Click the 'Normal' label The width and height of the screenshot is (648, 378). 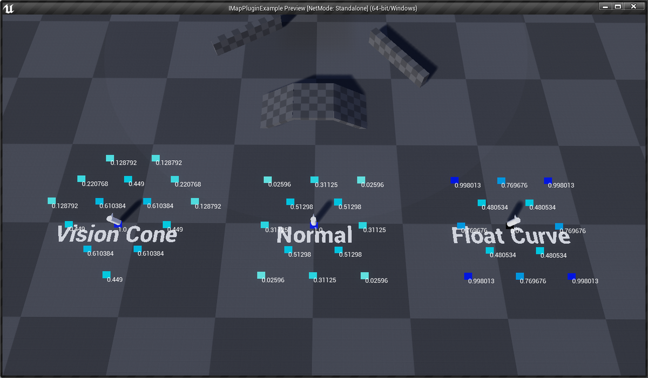click(314, 236)
